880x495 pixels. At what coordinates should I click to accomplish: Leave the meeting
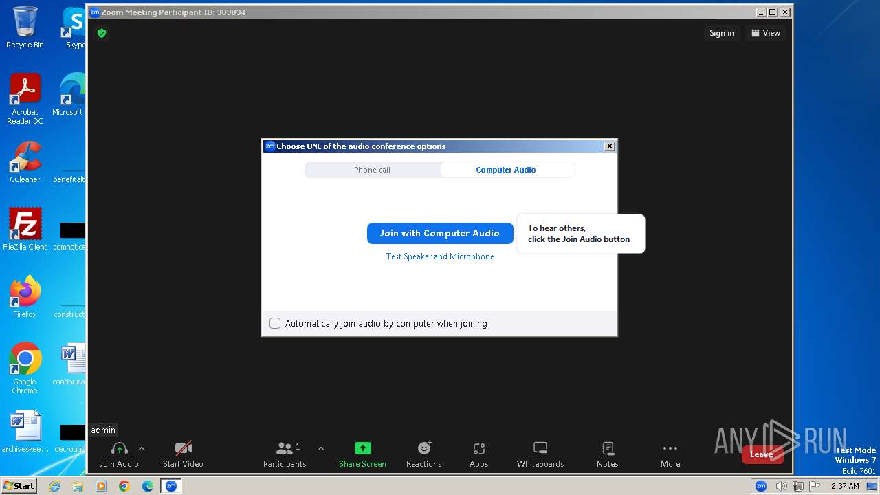click(x=762, y=454)
